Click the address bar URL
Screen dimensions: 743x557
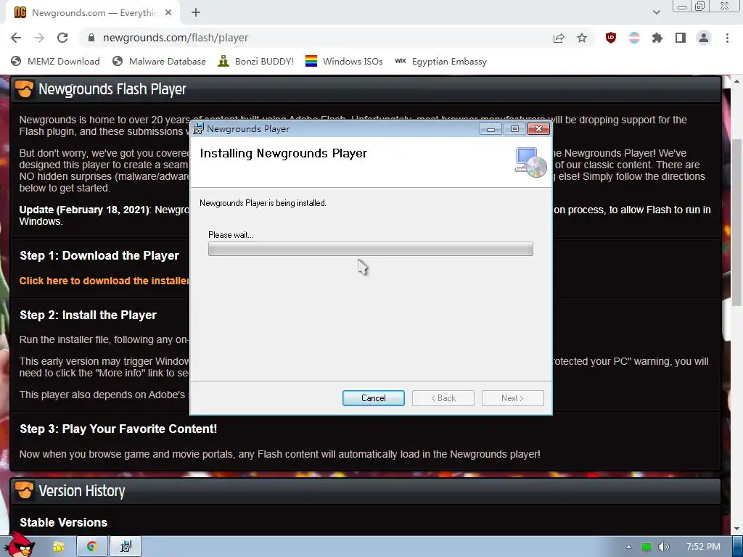click(176, 38)
